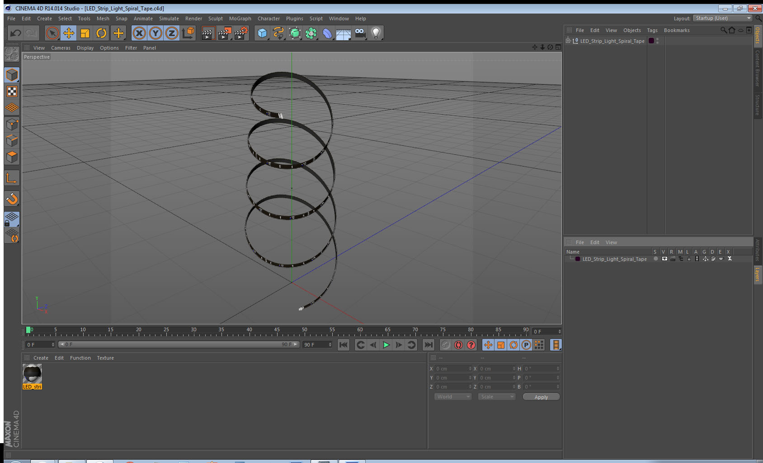The image size is (763, 463).
Task: Click Make Editable icon at palette top
Action: click(x=12, y=54)
